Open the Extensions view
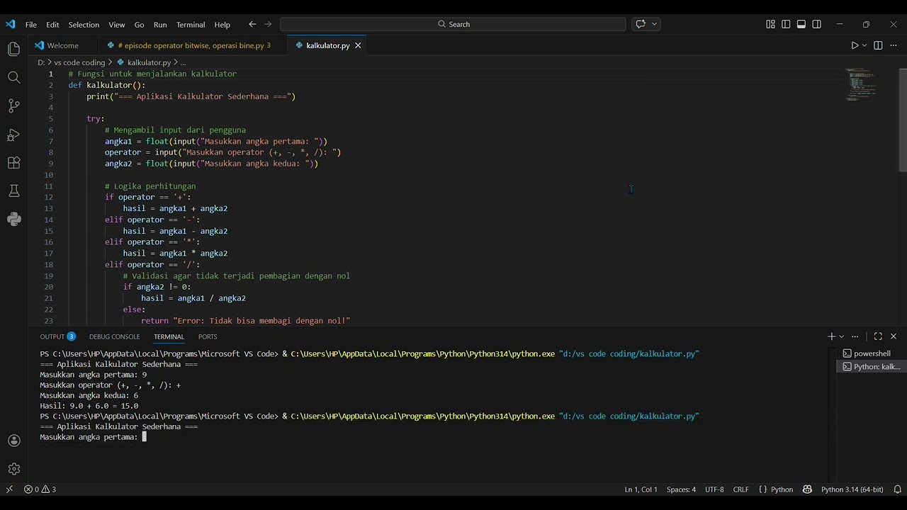Viewport: 907px width, 510px height. [13, 162]
